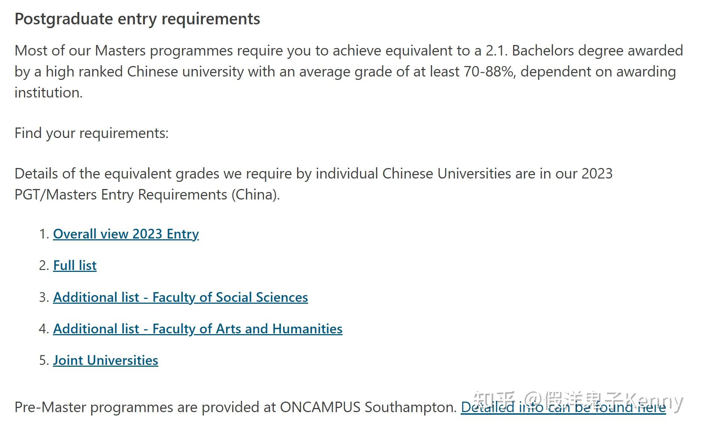Follow the 'Detailed info can be found here' link
This screenshot has width=701, height=432.
563,407
